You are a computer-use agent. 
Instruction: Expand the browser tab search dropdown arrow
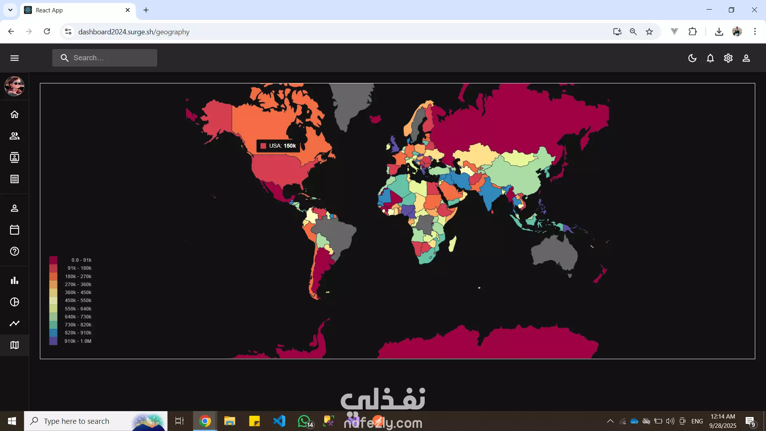10,10
